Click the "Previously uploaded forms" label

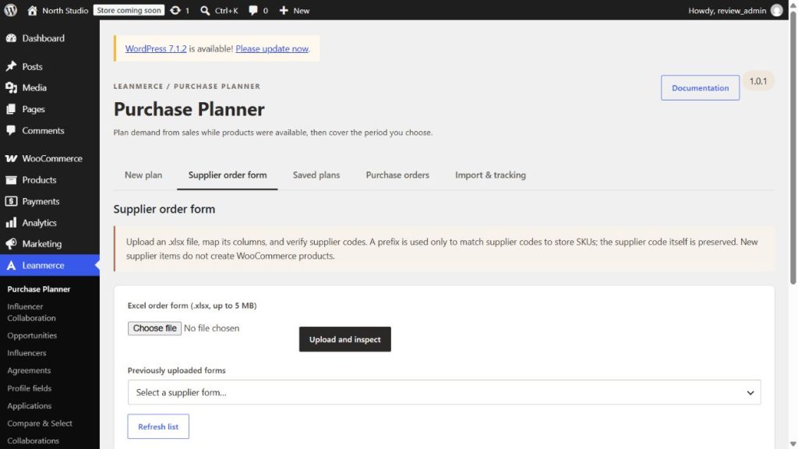pos(177,370)
